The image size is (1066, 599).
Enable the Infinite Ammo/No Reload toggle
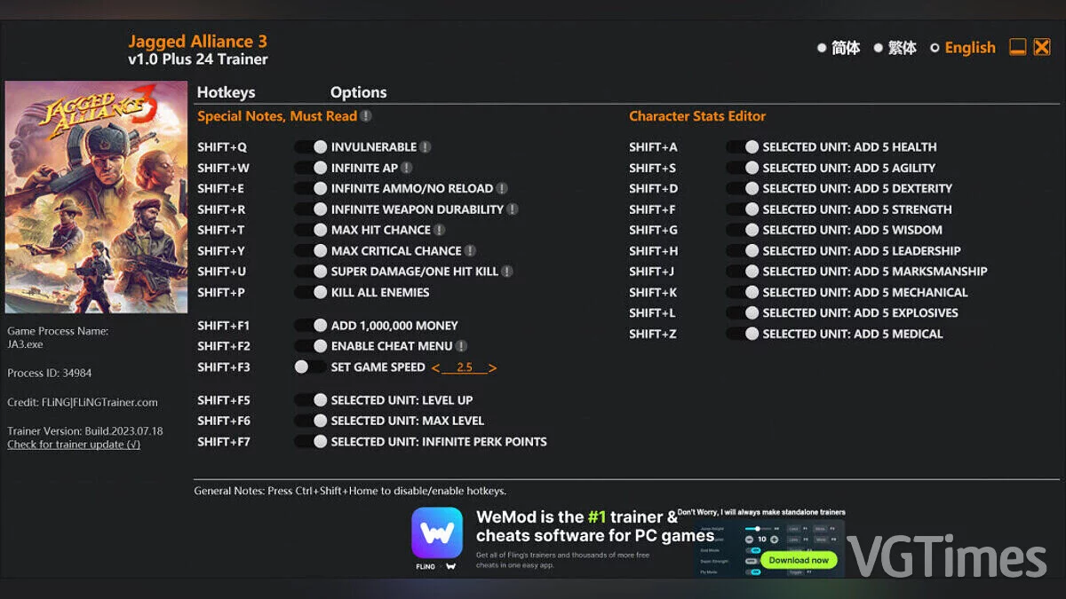tap(310, 189)
